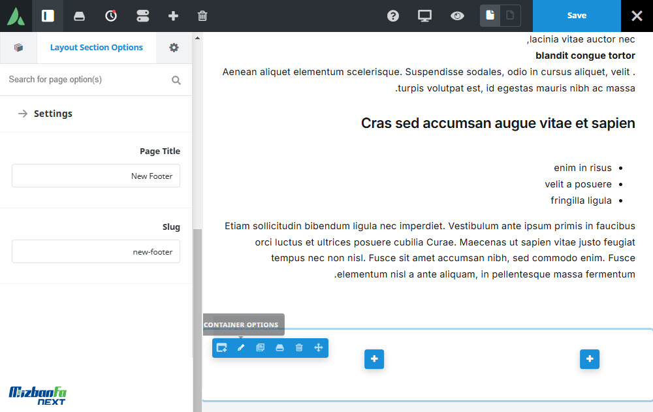The height and width of the screenshot is (412, 653).
Task: Click the clone container icon
Action: pos(261,347)
